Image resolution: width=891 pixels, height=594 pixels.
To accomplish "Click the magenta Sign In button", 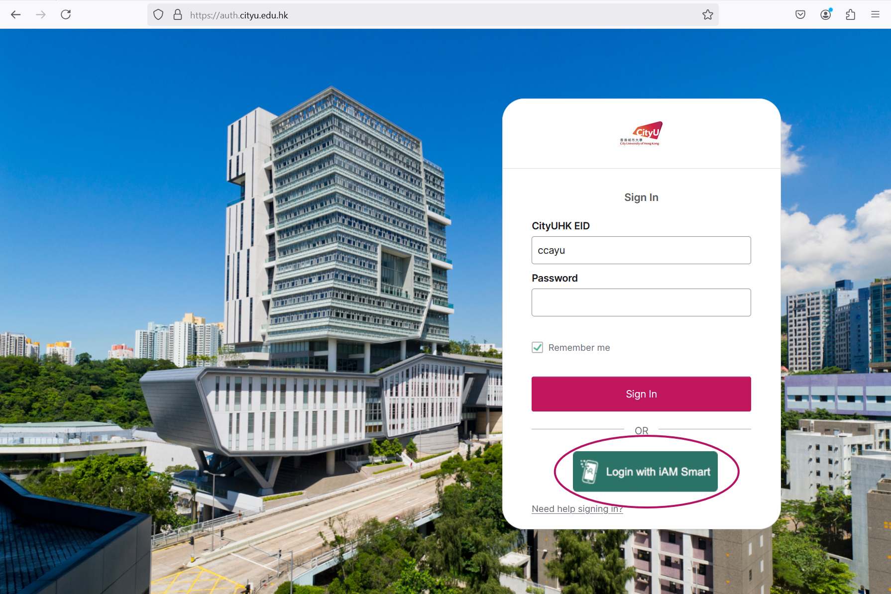I will [641, 394].
